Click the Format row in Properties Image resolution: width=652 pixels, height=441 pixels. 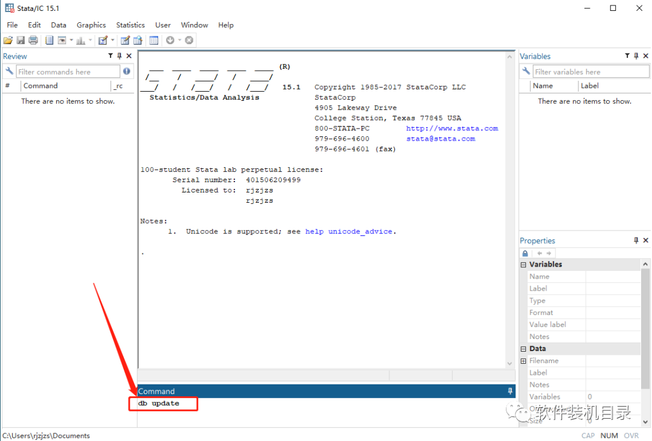click(x=584, y=313)
